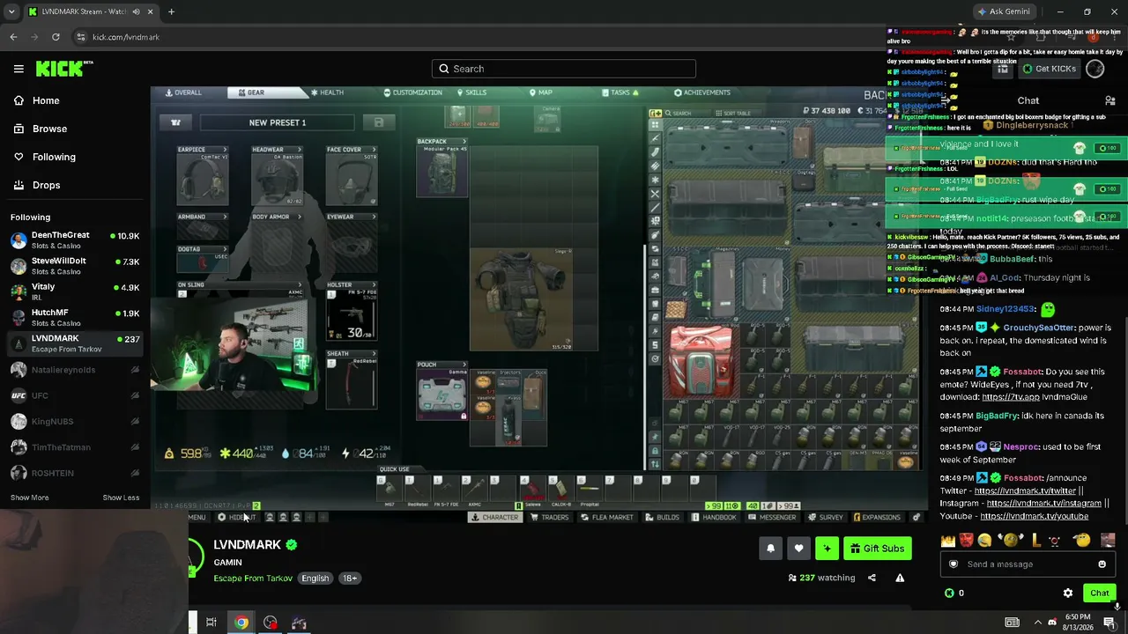1128x634 pixels.
Task: Send message with green Chat button
Action: point(1099,593)
